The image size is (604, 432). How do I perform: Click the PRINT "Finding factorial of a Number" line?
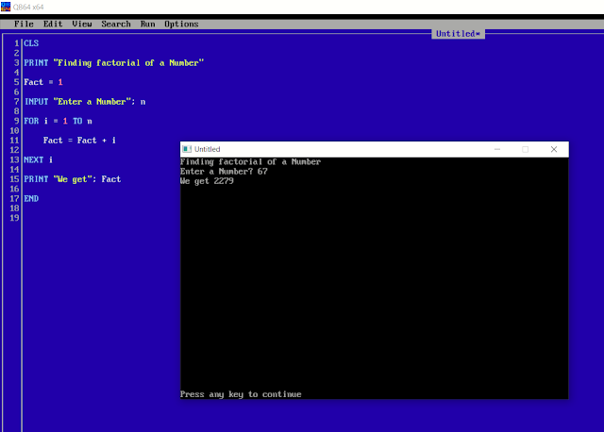click(113, 63)
